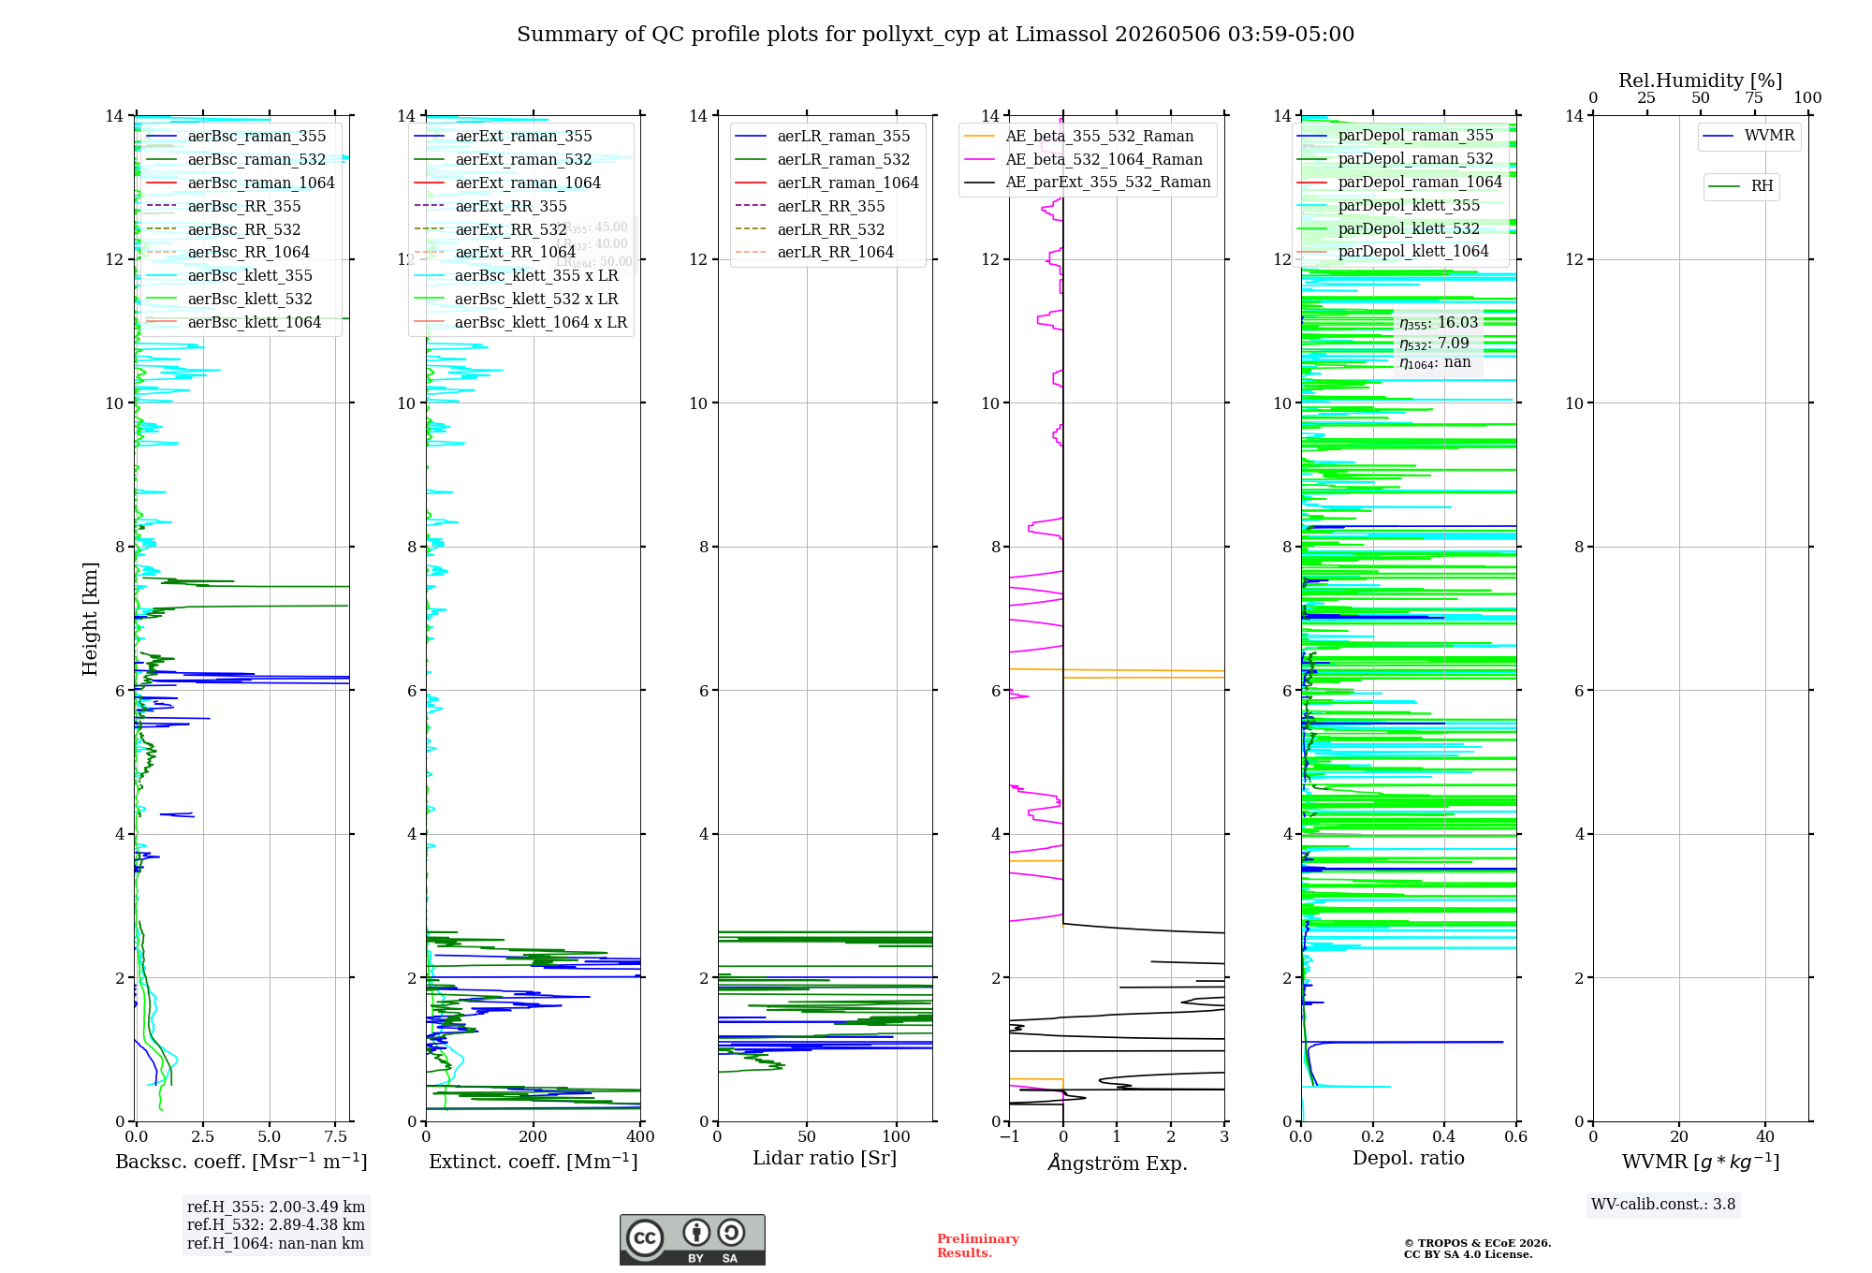This screenshot has width=1872, height=1273.
Task: Click the SA share-alike circular arrow icon
Action: click(731, 1232)
